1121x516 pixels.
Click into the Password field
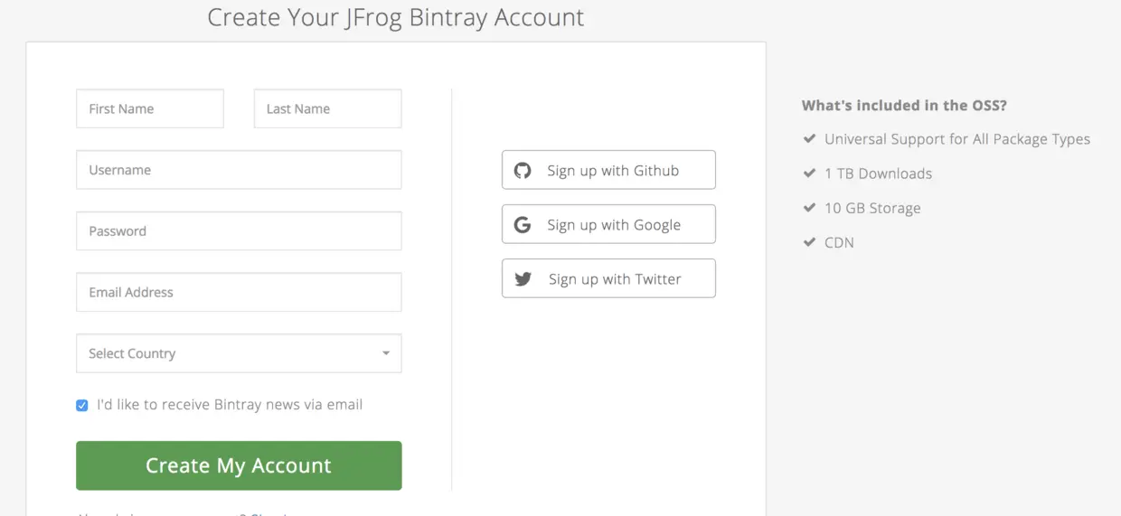coord(239,231)
